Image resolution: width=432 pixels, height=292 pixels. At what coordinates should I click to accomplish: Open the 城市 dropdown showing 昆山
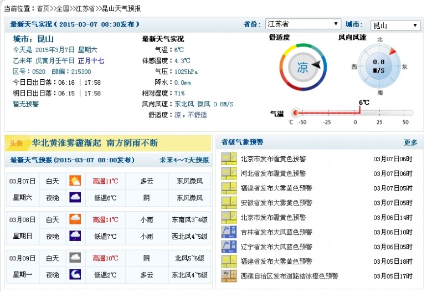(x=395, y=25)
